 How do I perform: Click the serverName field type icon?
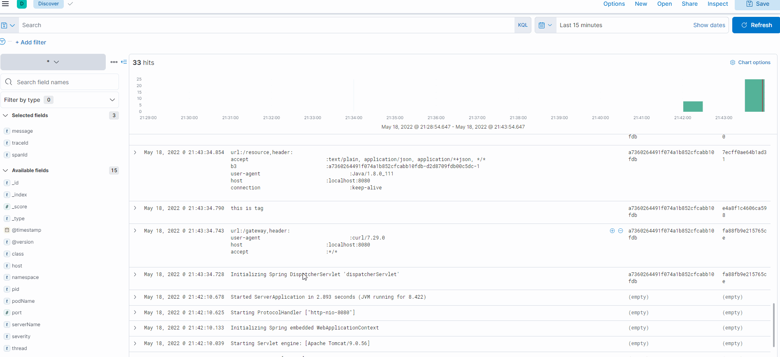pos(7,325)
